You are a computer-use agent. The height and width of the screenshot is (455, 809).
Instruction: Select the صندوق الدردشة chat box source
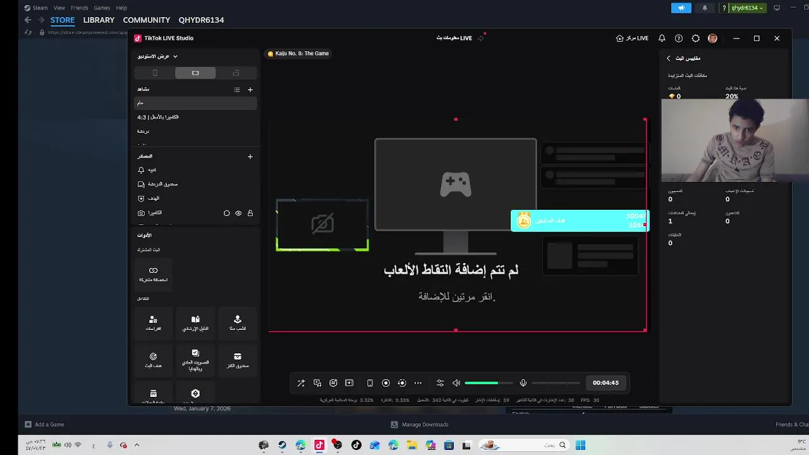195,184
